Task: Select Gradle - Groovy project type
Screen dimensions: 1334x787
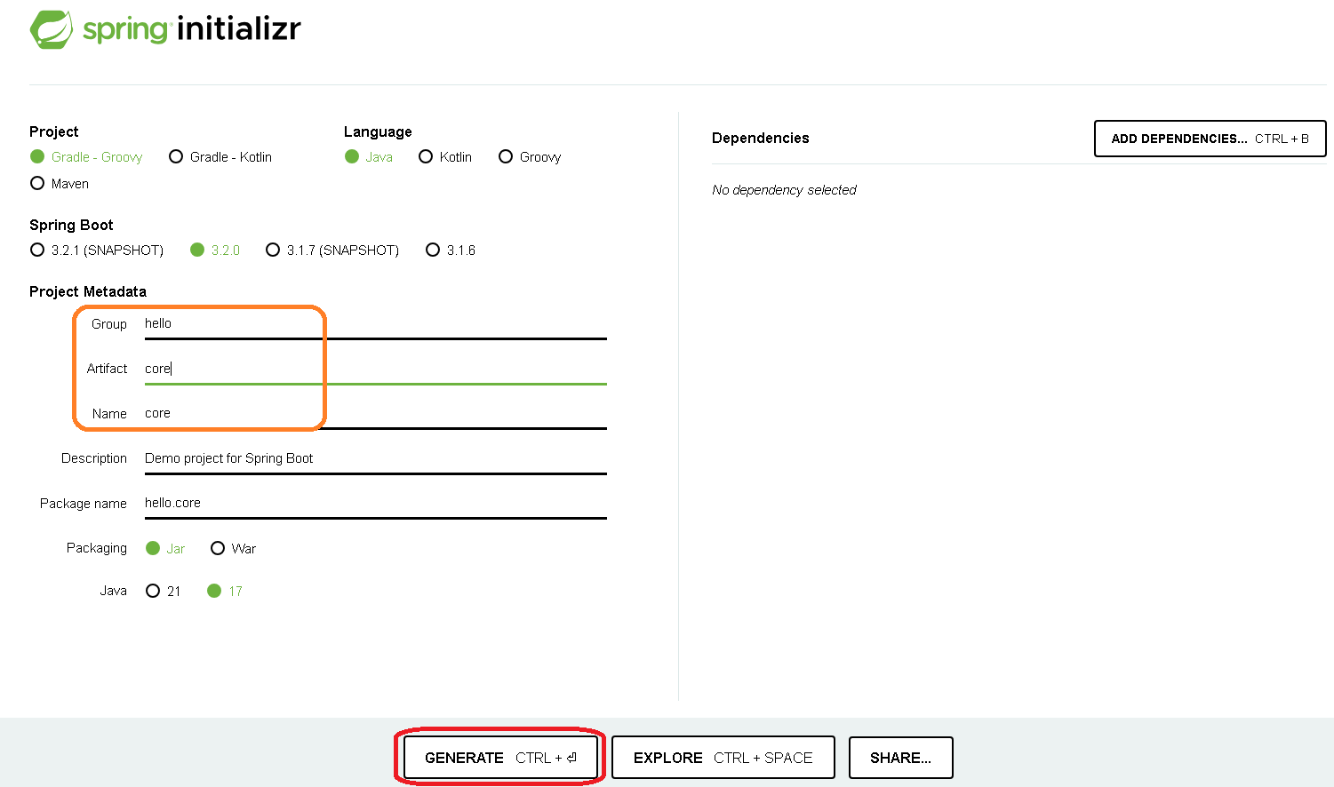Action: [x=86, y=157]
